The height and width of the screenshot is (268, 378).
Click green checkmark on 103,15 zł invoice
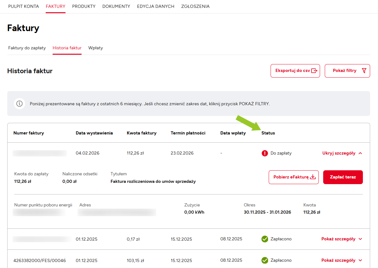coord(265,260)
